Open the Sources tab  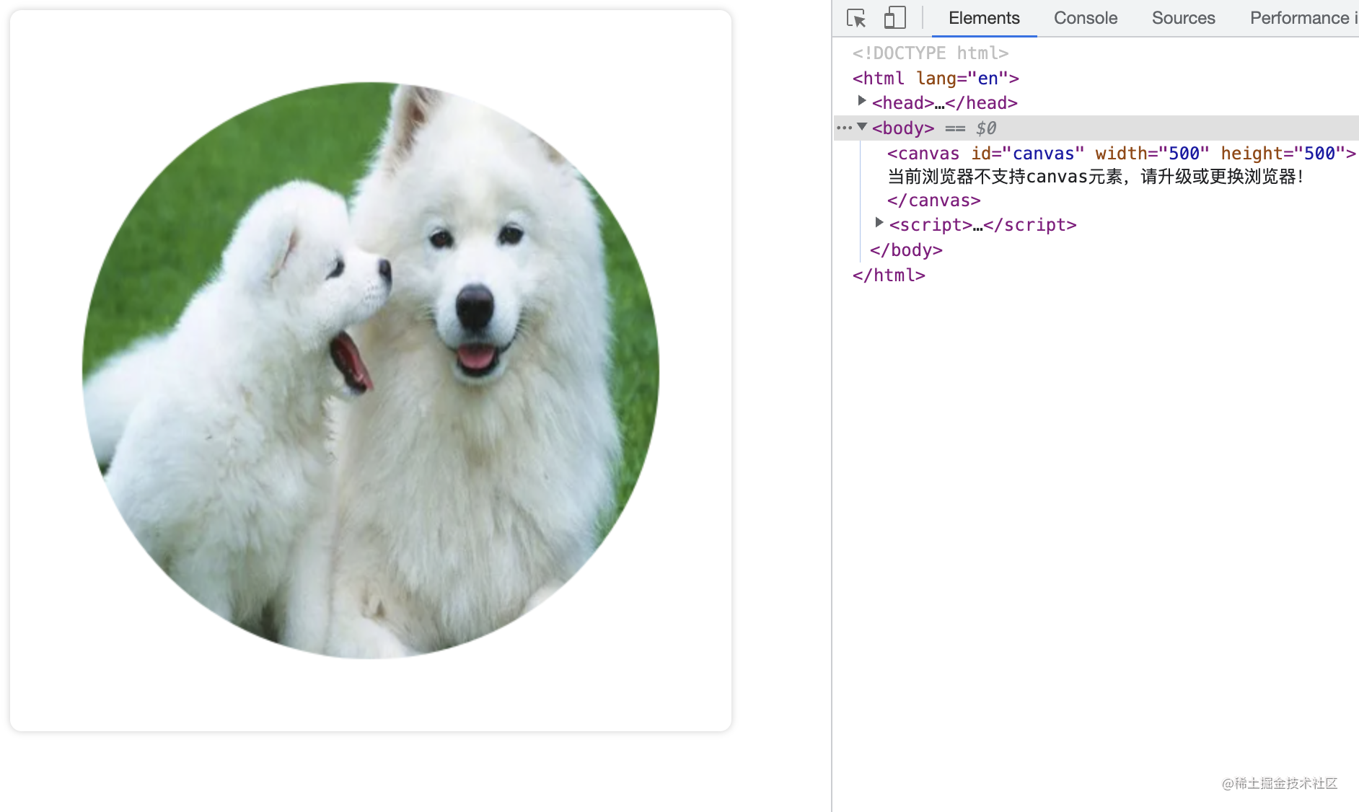[x=1183, y=18]
